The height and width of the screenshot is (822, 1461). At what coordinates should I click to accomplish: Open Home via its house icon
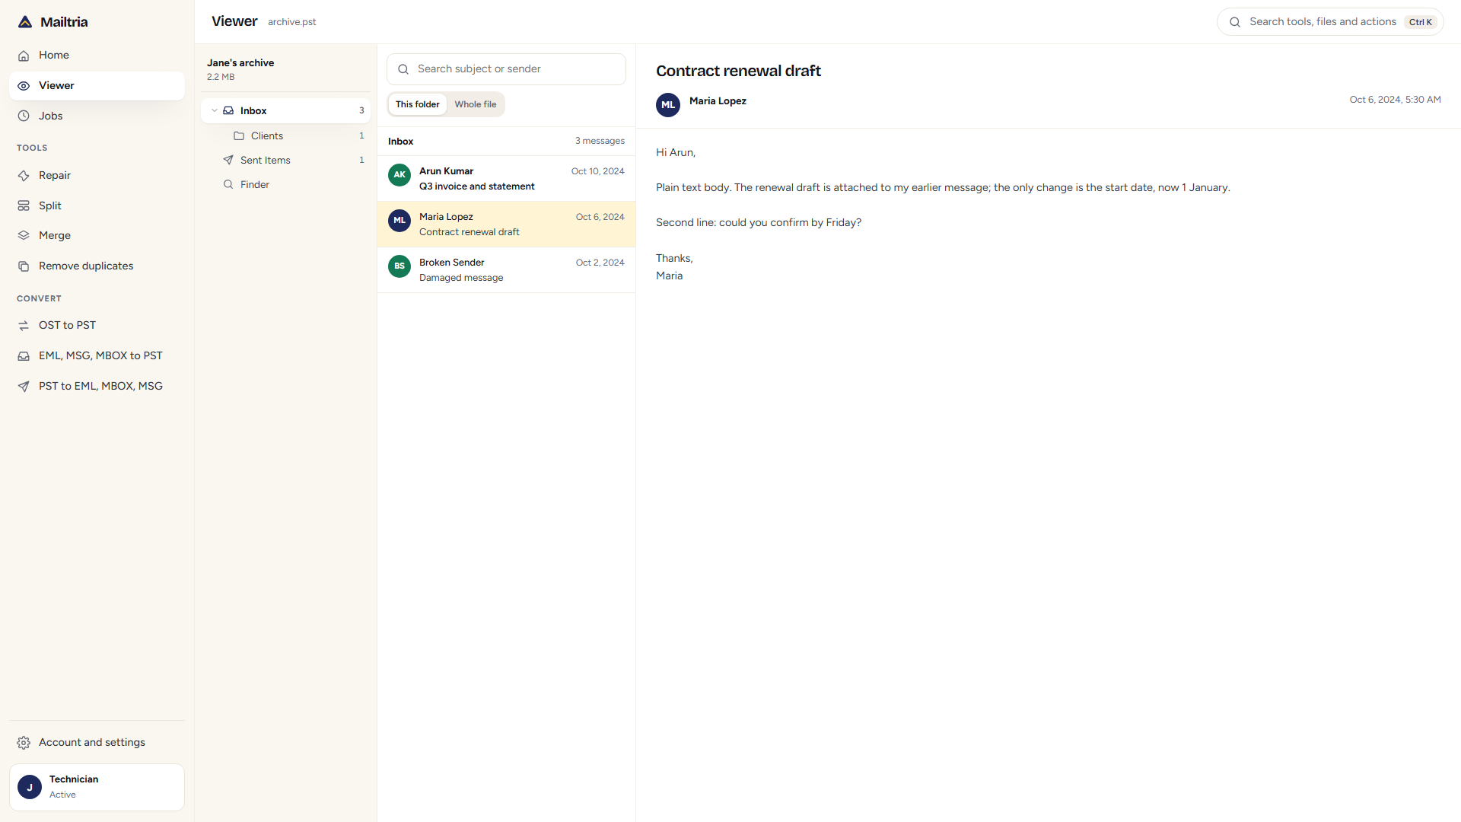coord(24,56)
